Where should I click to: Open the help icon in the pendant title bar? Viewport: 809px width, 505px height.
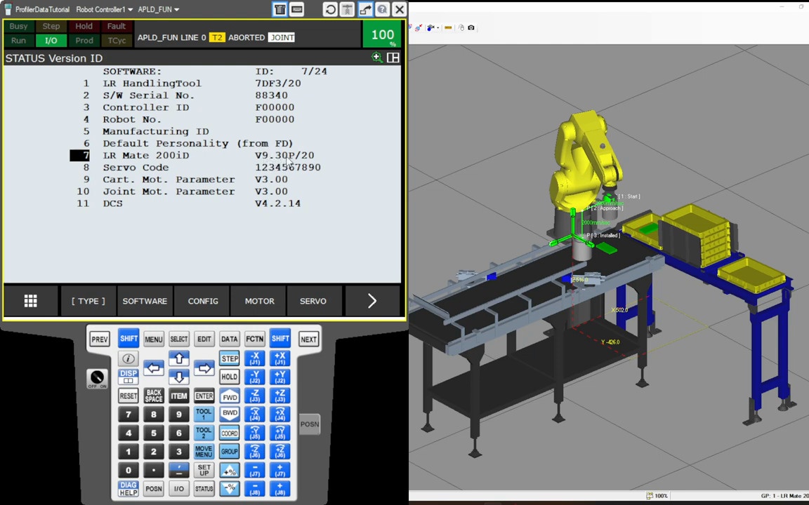click(x=382, y=9)
